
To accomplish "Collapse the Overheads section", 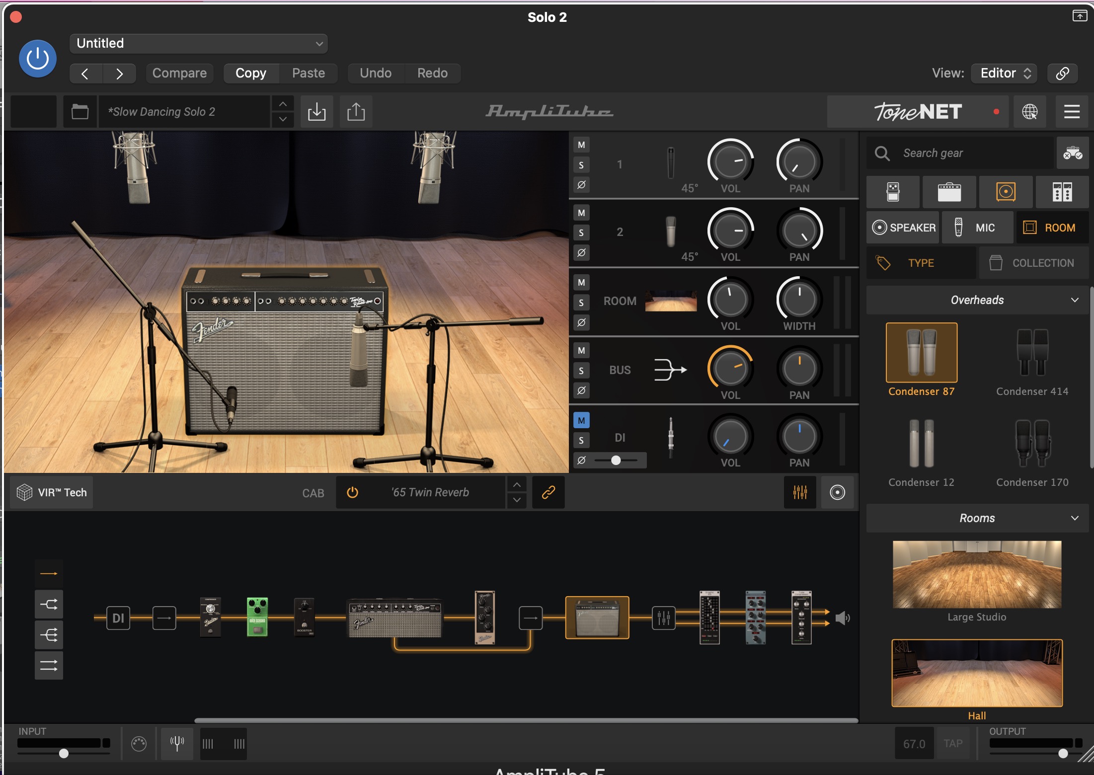I will click(x=977, y=300).
